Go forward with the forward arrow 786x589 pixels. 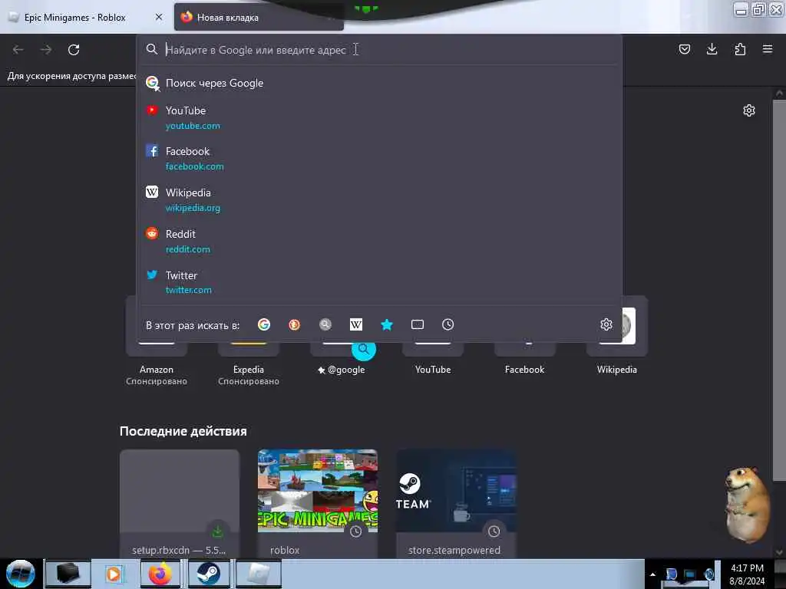[46, 50]
